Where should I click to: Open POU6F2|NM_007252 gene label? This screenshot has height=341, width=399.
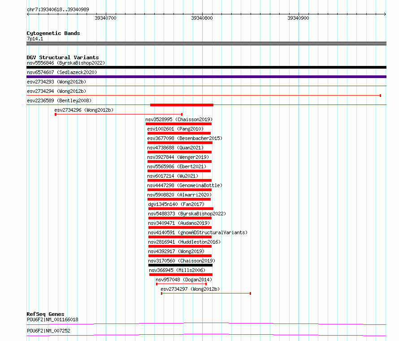pyautogui.click(x=48, y=331)
